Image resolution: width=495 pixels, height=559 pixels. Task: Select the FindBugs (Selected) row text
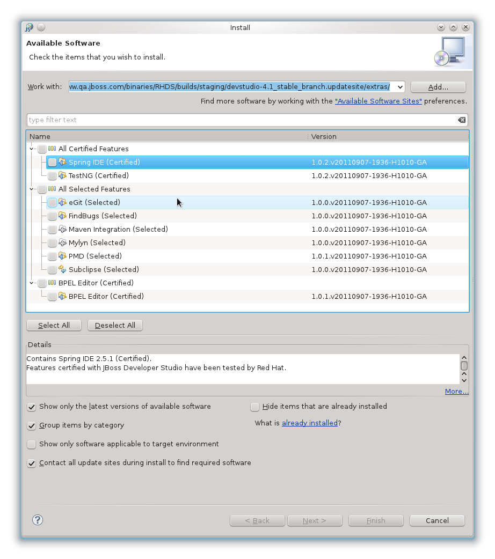click(x=103, y=216)
